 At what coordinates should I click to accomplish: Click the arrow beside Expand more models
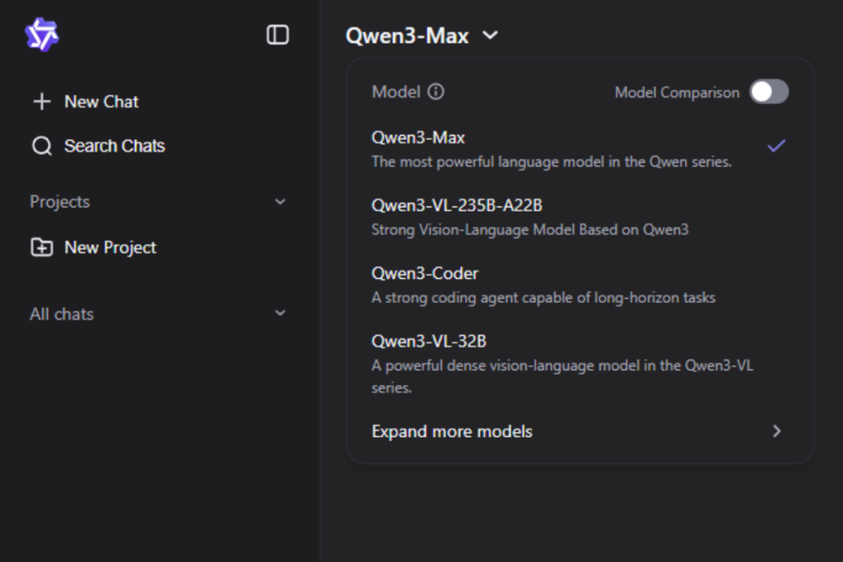click(775, 431)
